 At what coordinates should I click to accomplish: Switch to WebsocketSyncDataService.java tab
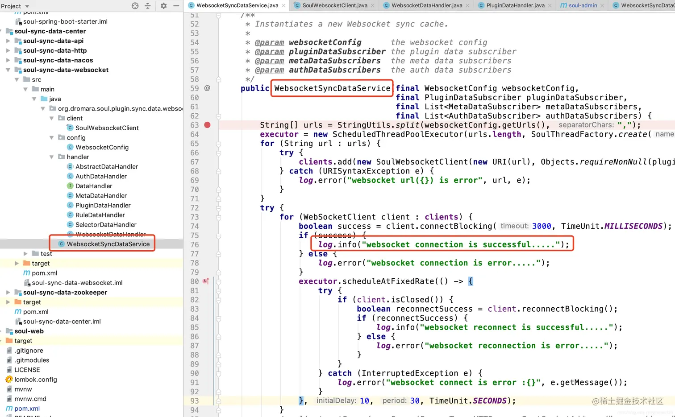click(x=237, y=5)
